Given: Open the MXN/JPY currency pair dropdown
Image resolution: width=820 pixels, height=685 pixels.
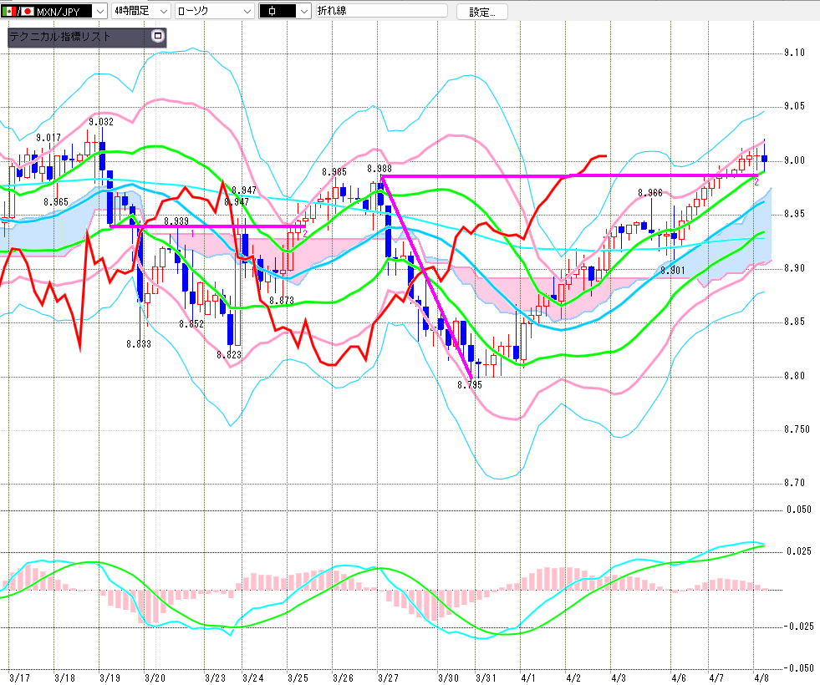Looking at the screenshot, I should 99,11.
